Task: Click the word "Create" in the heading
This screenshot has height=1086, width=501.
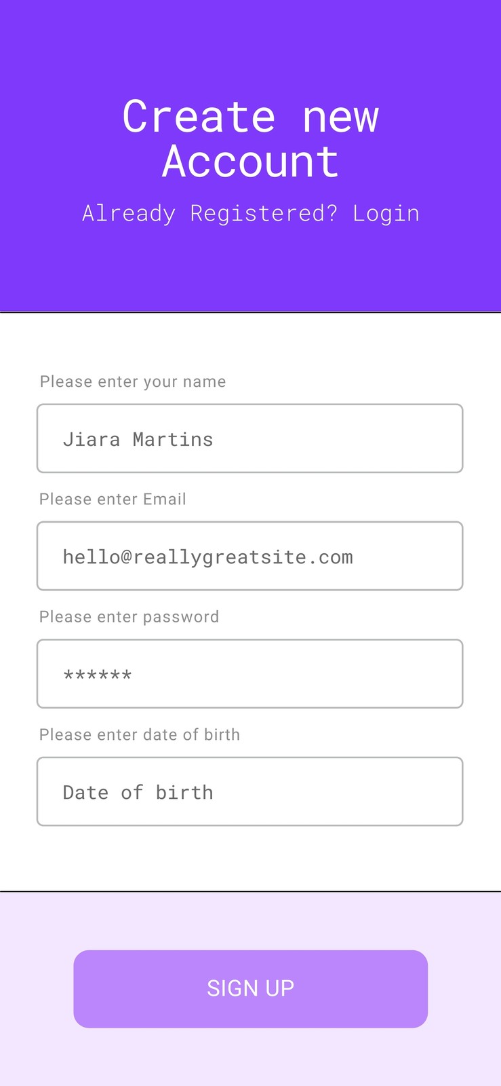Action: click(199, 116)
